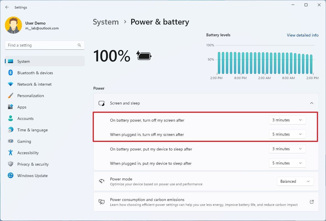Click the Power consumption leaf icon

point(101,202)
